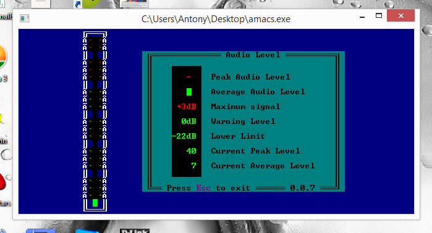Click the amacs.exe console window icon
Viewport: 432px width, 233px height.
click(25, 18)
